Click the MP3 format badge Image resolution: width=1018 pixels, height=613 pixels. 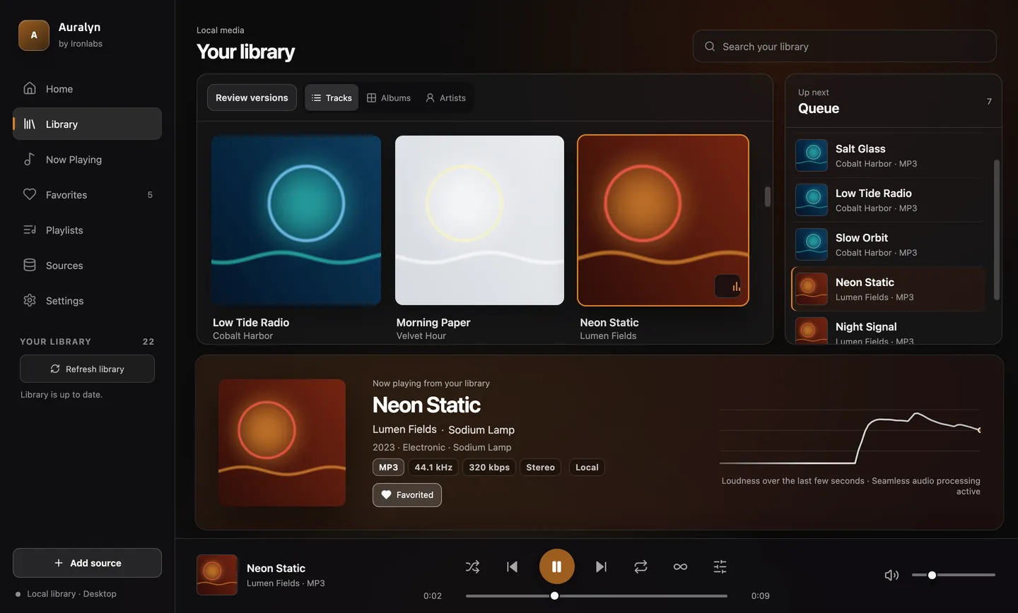point(388,468)
